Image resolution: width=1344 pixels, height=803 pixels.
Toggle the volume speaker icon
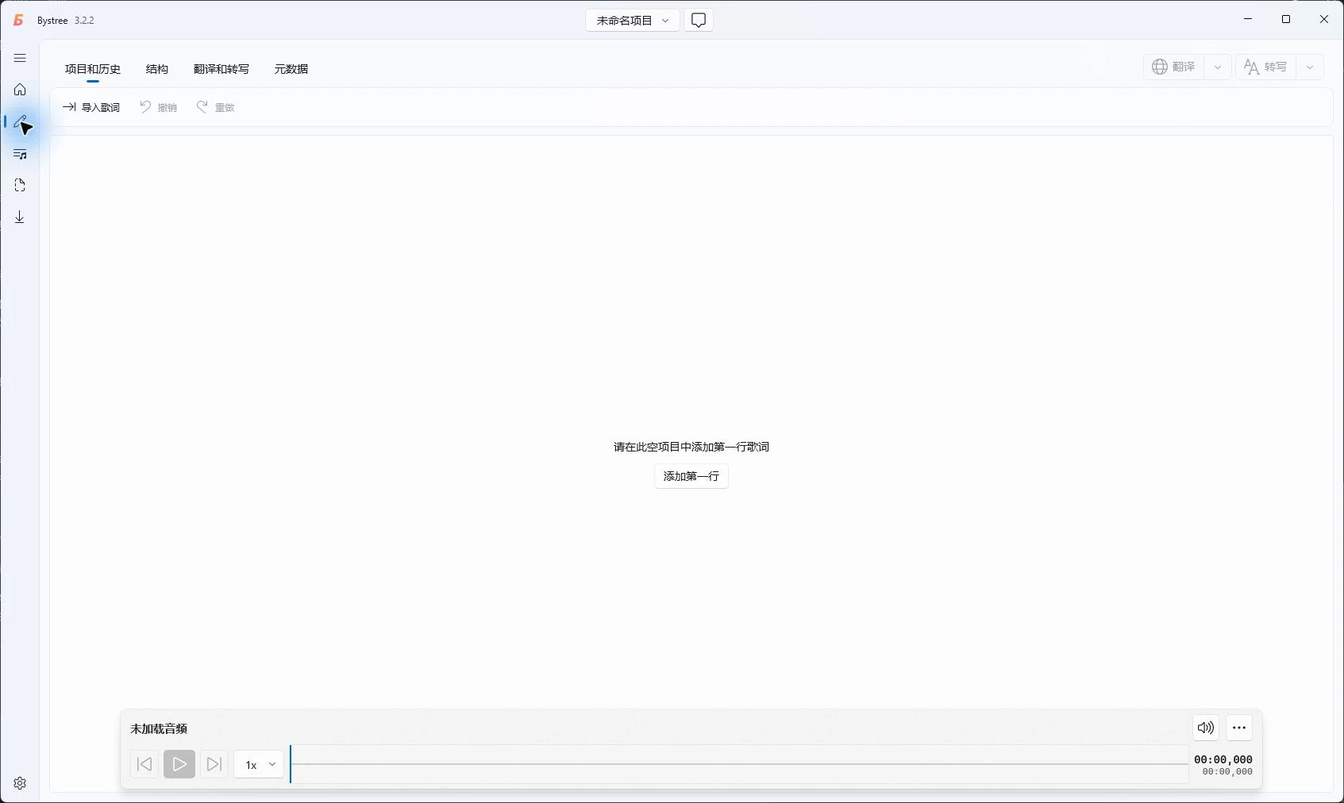[x=1206, y=728]
